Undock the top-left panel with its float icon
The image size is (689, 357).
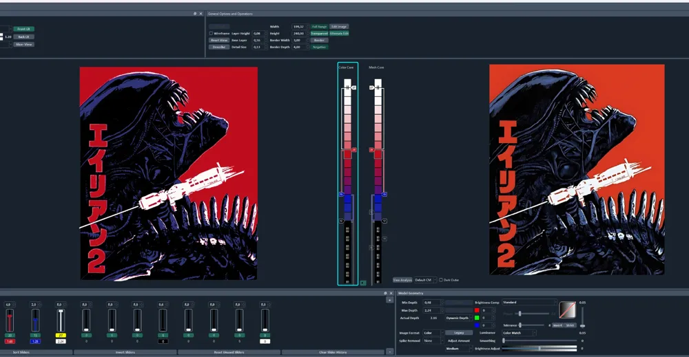tap(195, 14)
